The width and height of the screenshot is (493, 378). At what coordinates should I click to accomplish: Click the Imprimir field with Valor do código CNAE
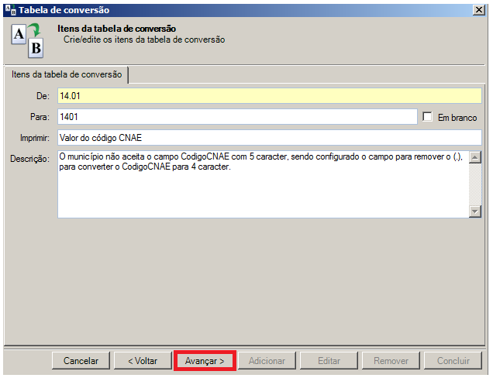pos(270,138)
